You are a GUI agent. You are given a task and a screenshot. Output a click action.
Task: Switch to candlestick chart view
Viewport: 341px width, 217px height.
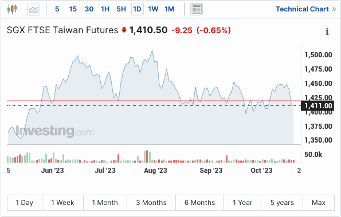(12, 9)
